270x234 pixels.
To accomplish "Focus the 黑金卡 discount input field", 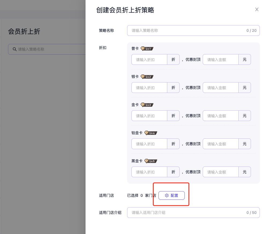I will pos(149,172).
